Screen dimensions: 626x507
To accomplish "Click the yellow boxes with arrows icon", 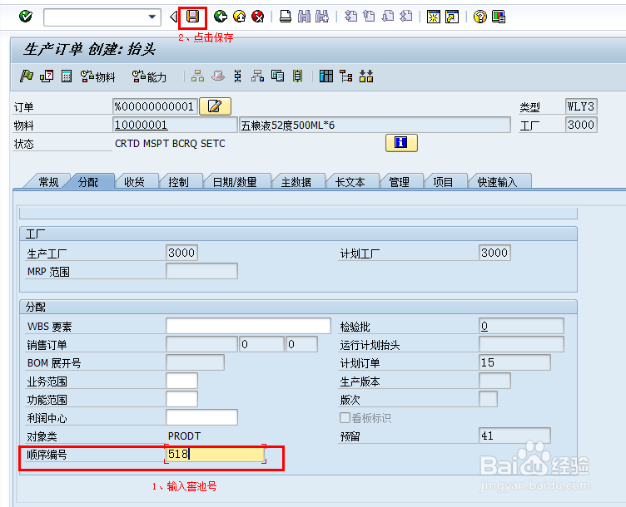I will [x=366, y=76].
